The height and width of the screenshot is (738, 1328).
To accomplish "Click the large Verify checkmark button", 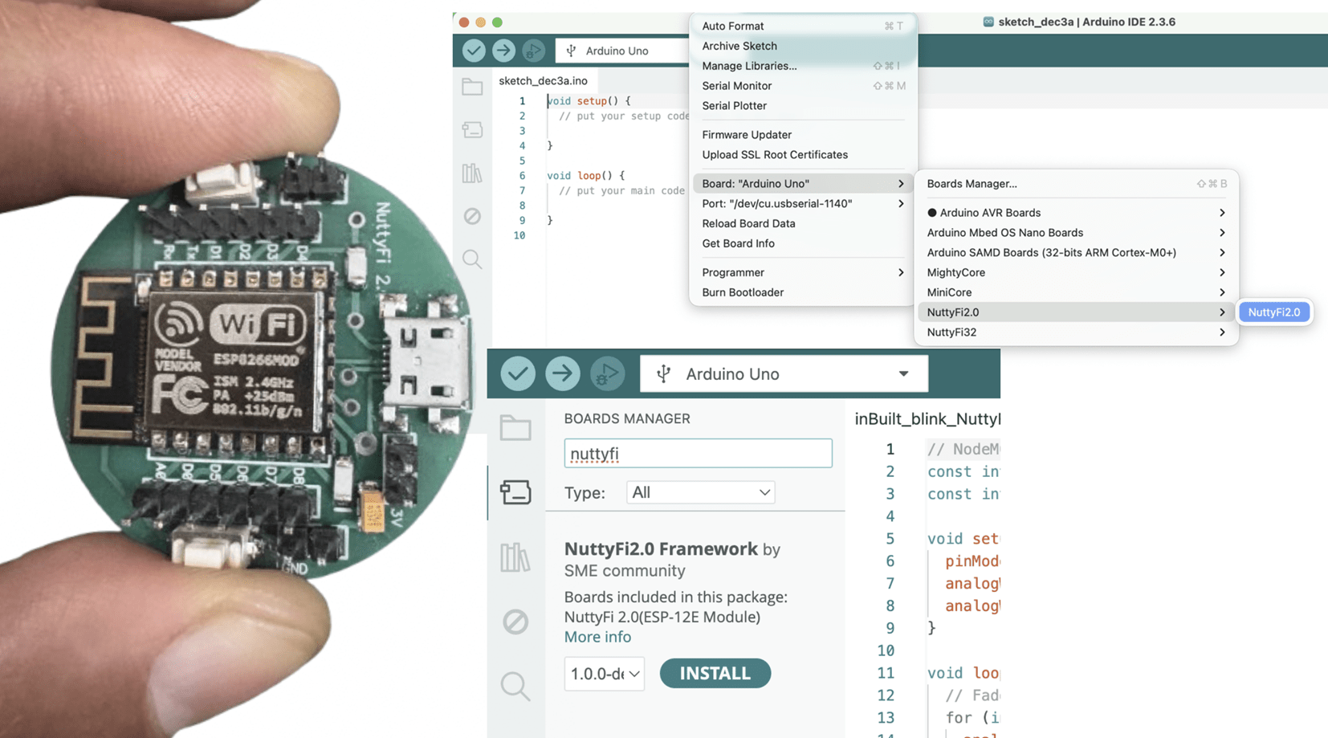I will (518, 373).
